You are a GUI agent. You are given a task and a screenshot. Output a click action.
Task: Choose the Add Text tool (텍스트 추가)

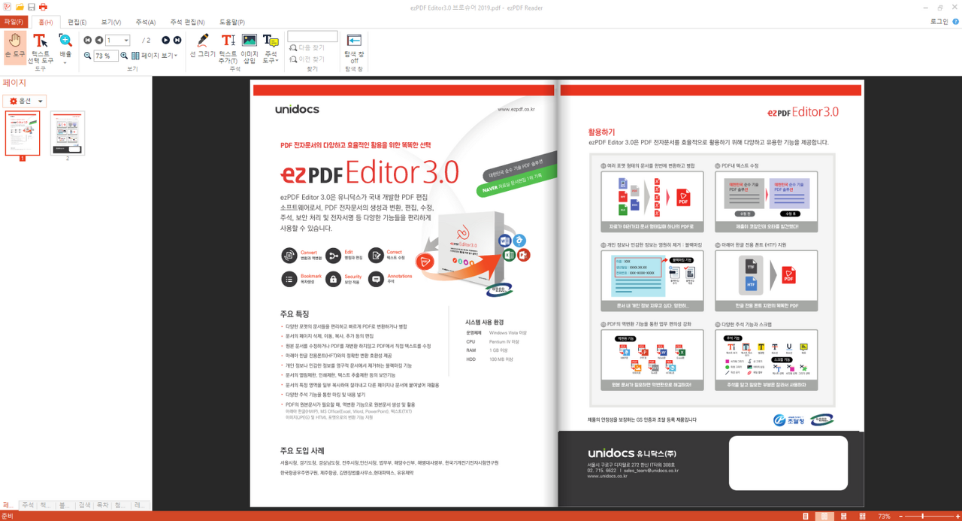pyautogui.click(x=228, y=47)
